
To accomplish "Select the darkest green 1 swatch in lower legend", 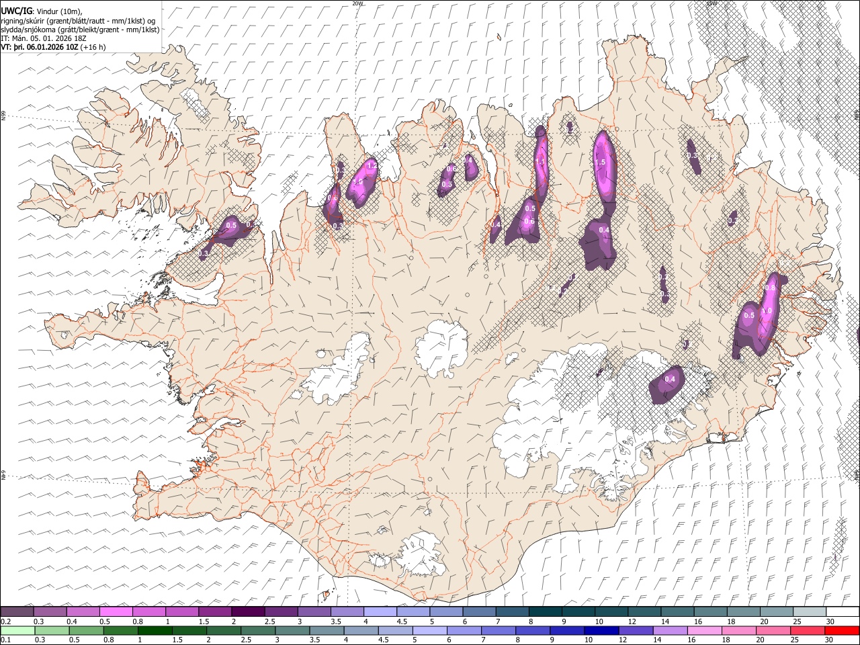I will click(155, 630).
